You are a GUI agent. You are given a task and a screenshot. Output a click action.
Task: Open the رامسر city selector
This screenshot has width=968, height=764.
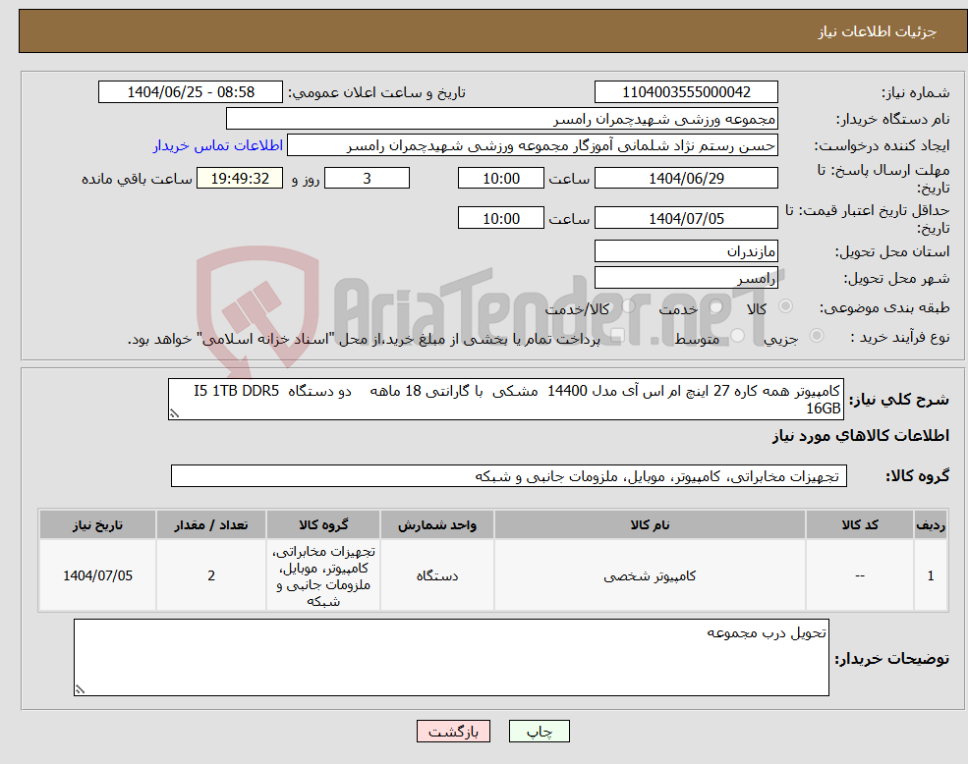(x=686, y=277)
